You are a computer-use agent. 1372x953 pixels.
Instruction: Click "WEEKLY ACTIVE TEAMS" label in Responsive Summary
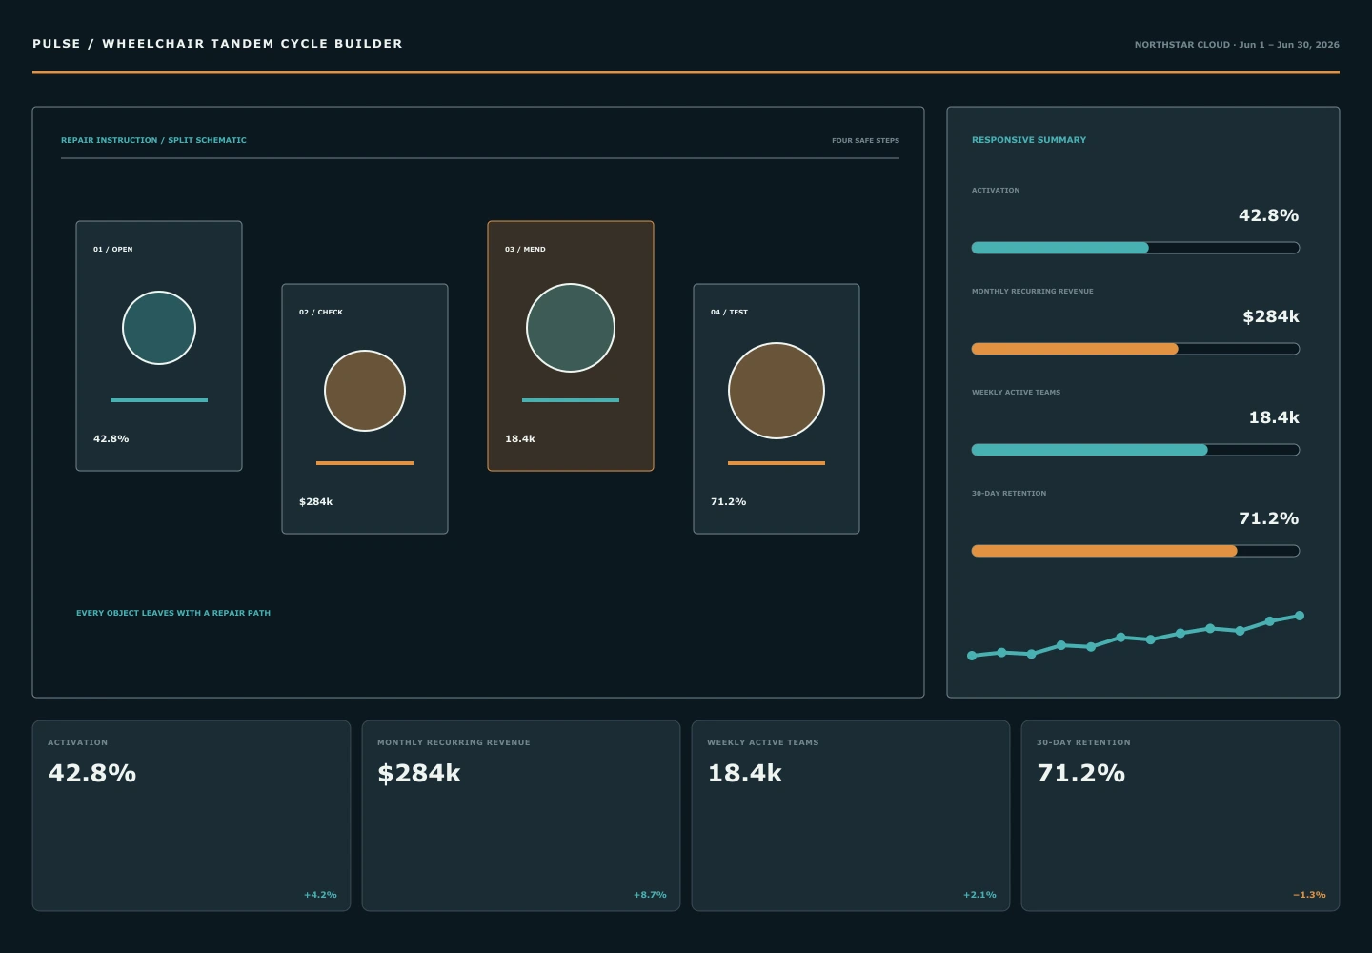tap(1016, 393)
